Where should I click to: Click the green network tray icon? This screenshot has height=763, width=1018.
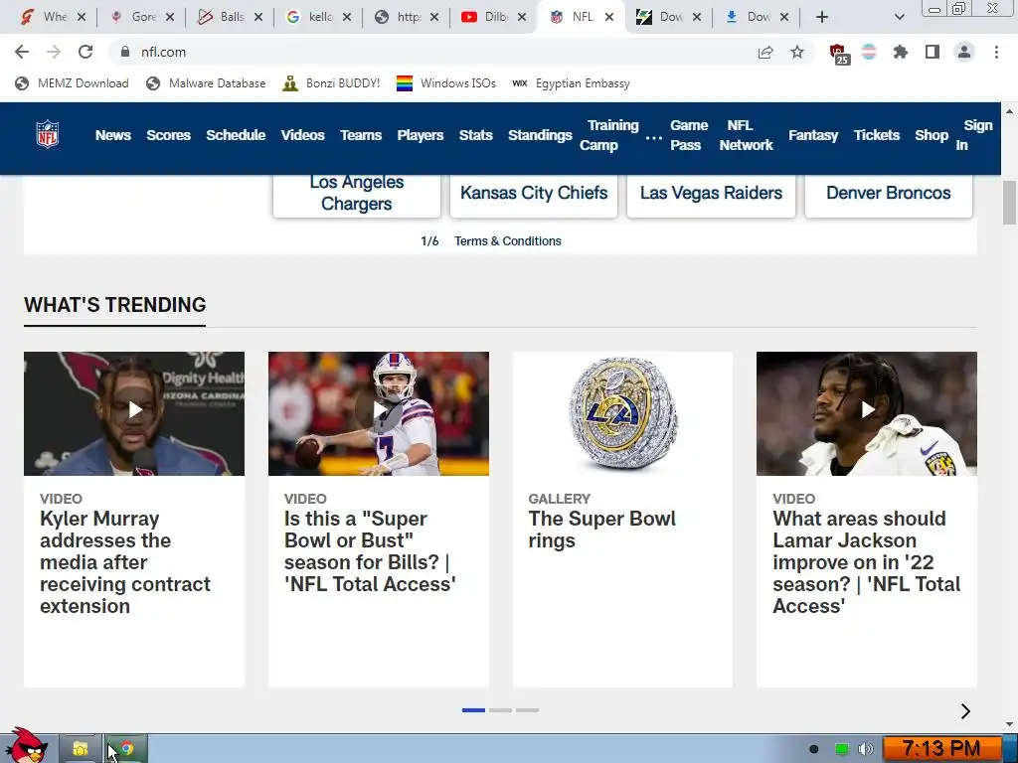[841, 749]
